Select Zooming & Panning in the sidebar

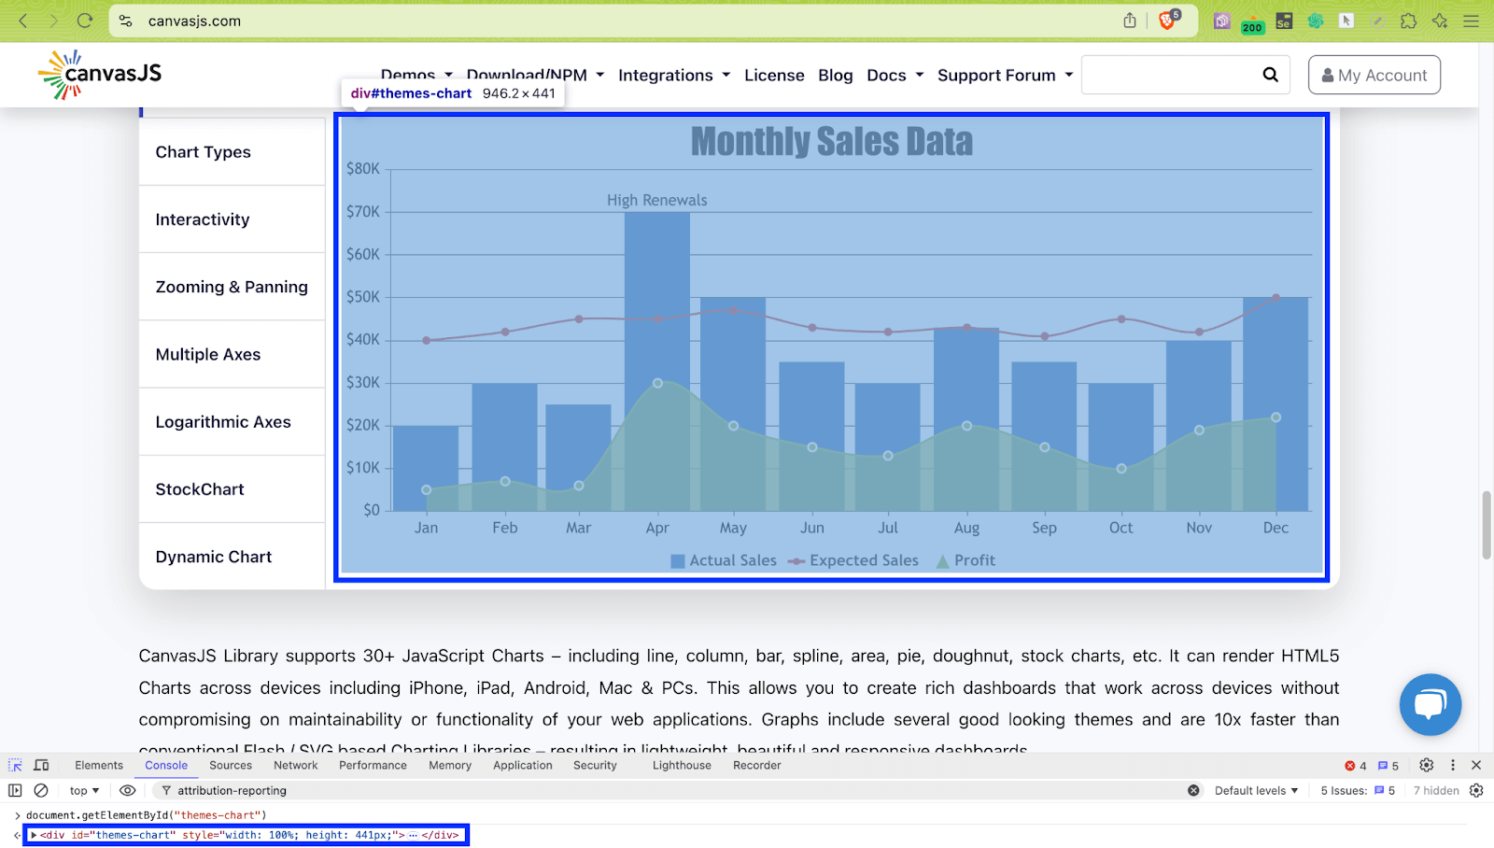pos(232,287)
